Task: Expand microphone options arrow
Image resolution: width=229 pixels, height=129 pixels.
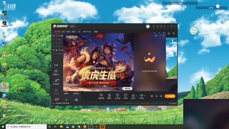Action: tap(137, 96)
